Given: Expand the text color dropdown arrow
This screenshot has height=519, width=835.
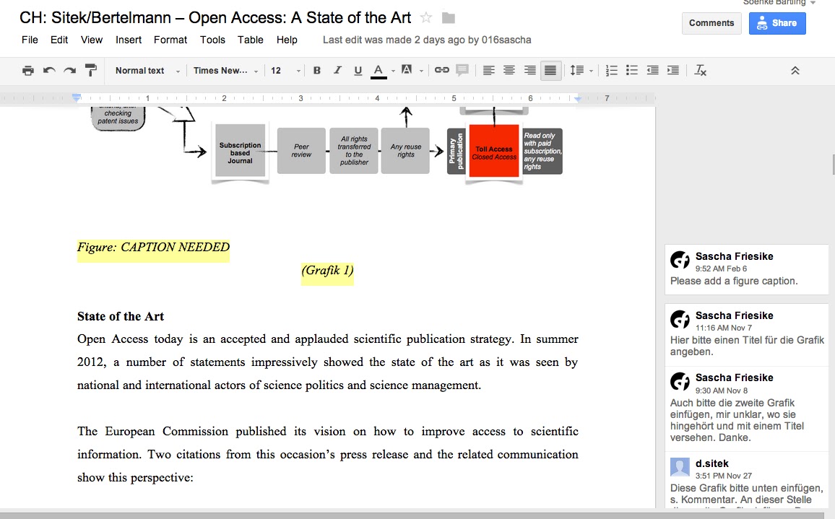Looking at the screenshot, I should pyautogui.click(x=393, y=71).
